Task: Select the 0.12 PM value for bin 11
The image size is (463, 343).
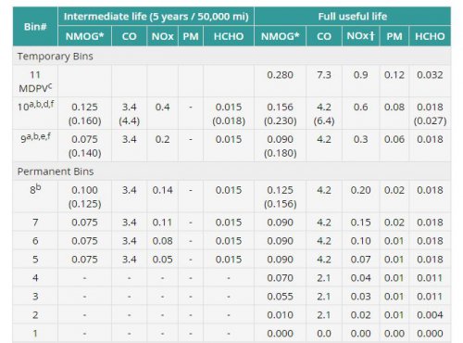Action: (x=394, y=75)
